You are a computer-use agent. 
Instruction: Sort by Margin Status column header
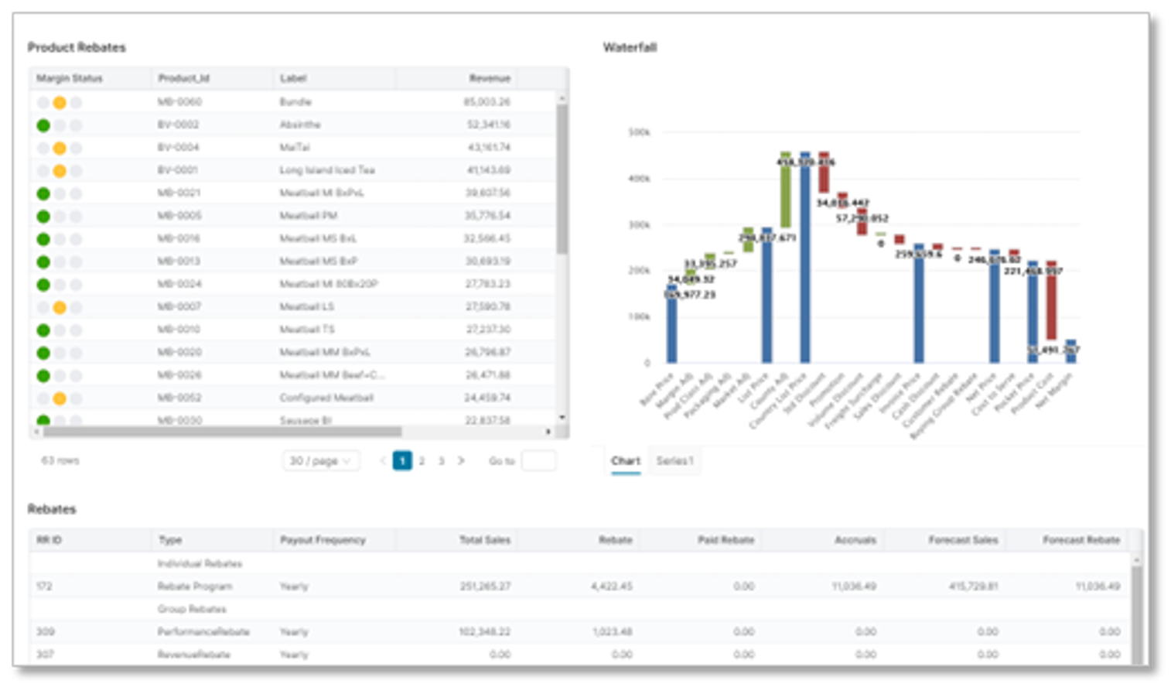coord(70,78)
